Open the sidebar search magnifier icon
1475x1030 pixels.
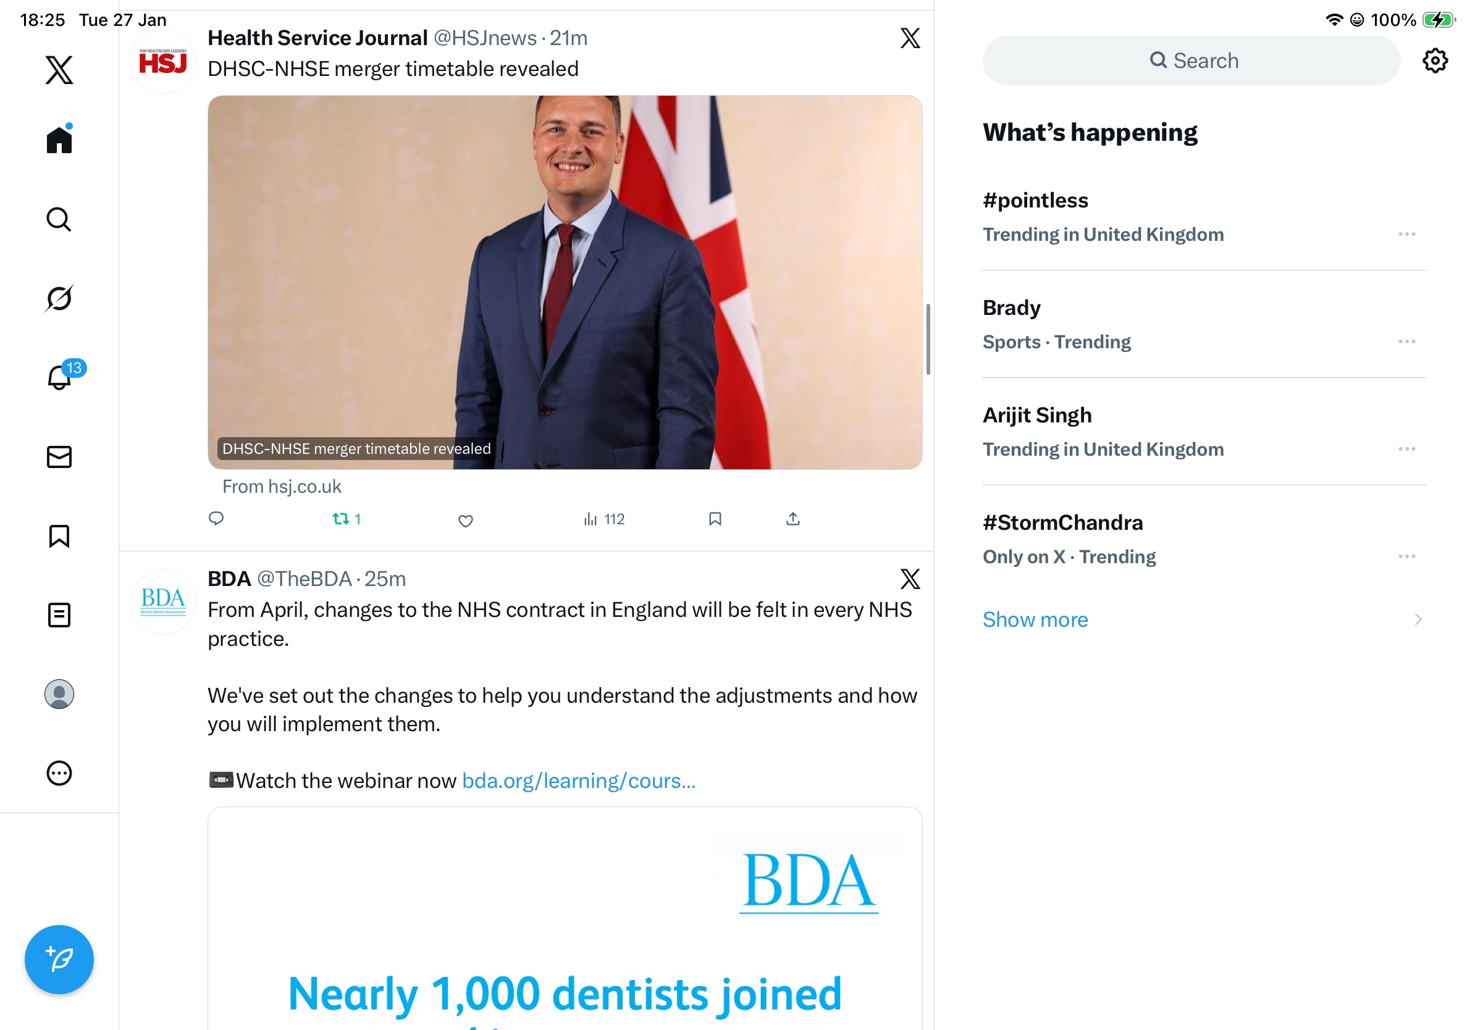coord(59,220)
